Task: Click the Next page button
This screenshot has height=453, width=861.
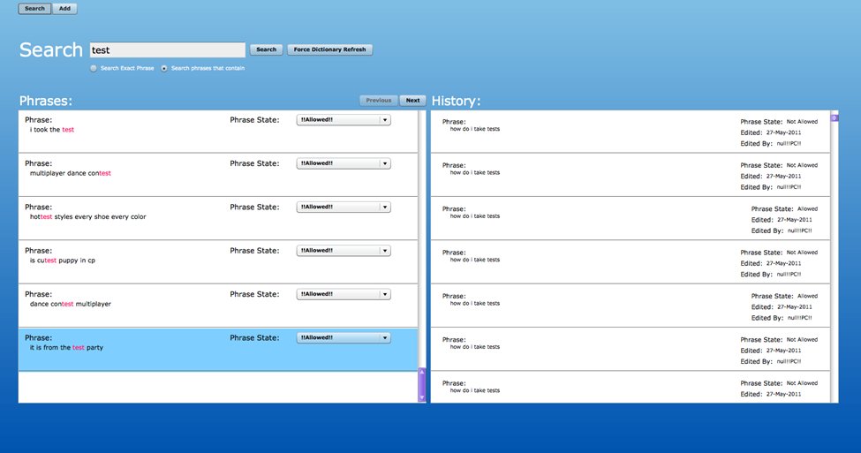Action: 413,101
